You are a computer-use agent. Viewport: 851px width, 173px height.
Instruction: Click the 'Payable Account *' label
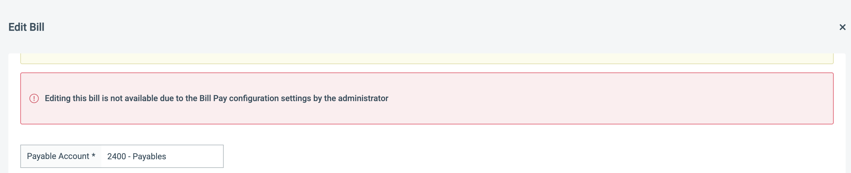point(61,156)
